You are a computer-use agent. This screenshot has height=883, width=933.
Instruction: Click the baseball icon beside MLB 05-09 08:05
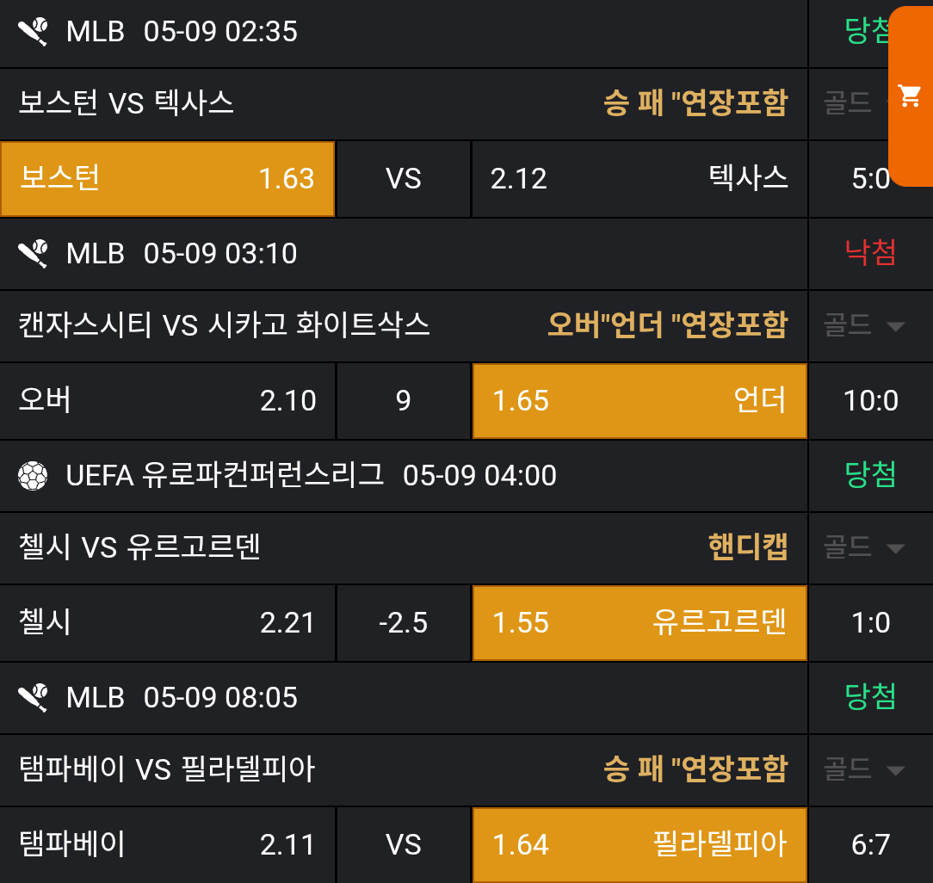click(x=34, y=698)
